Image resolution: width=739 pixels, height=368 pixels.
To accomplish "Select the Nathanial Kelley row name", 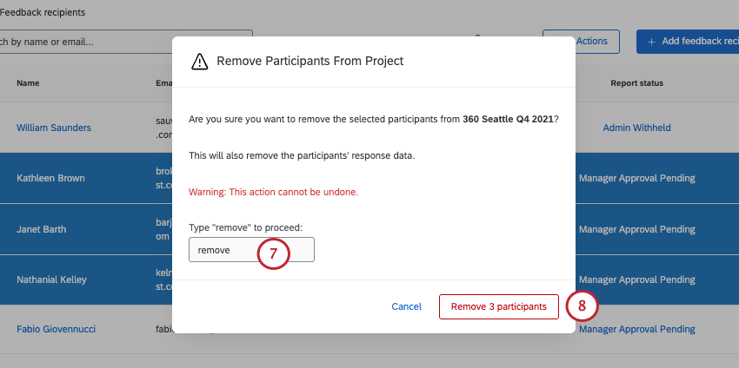I will [51, 279].
